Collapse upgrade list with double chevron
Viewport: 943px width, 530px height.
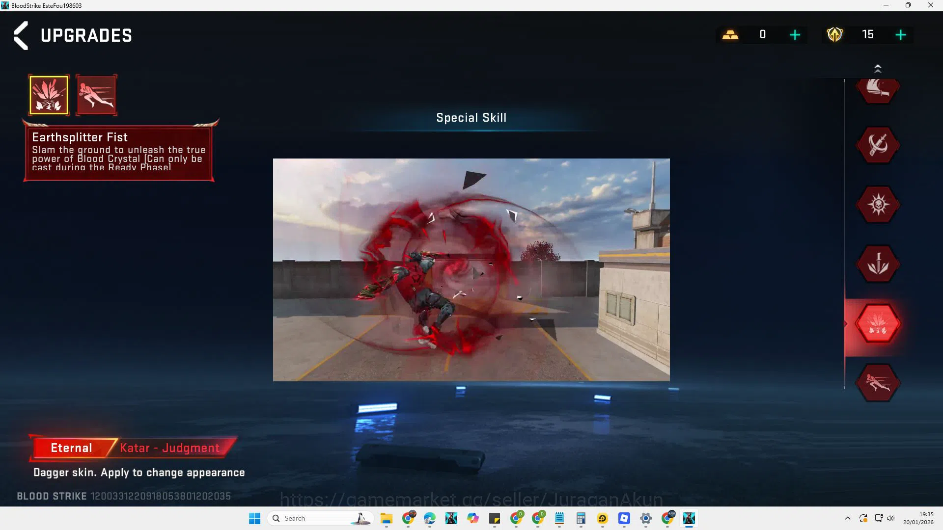pos(878,69)
